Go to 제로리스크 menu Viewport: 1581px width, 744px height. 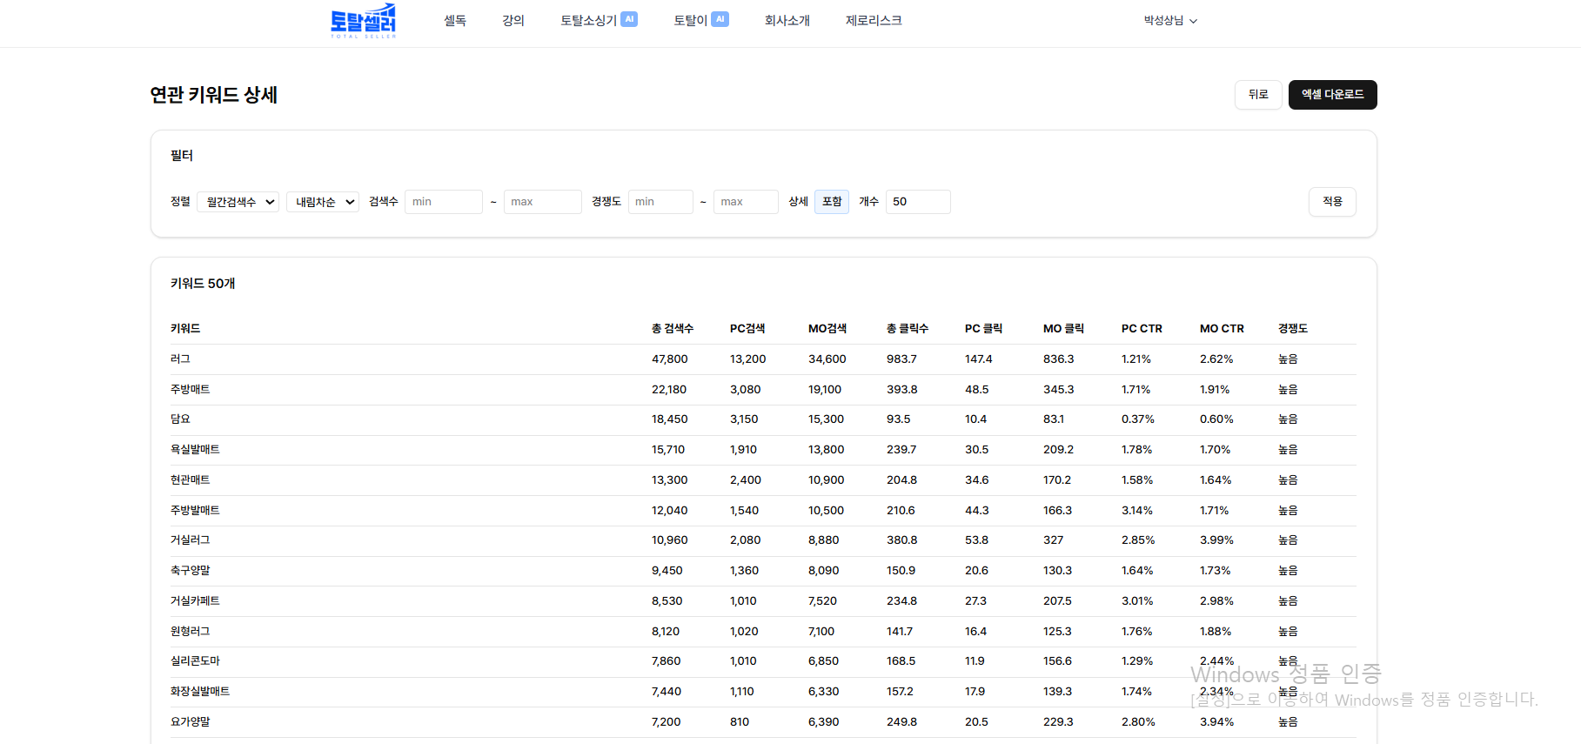click(x=874, y=20)
